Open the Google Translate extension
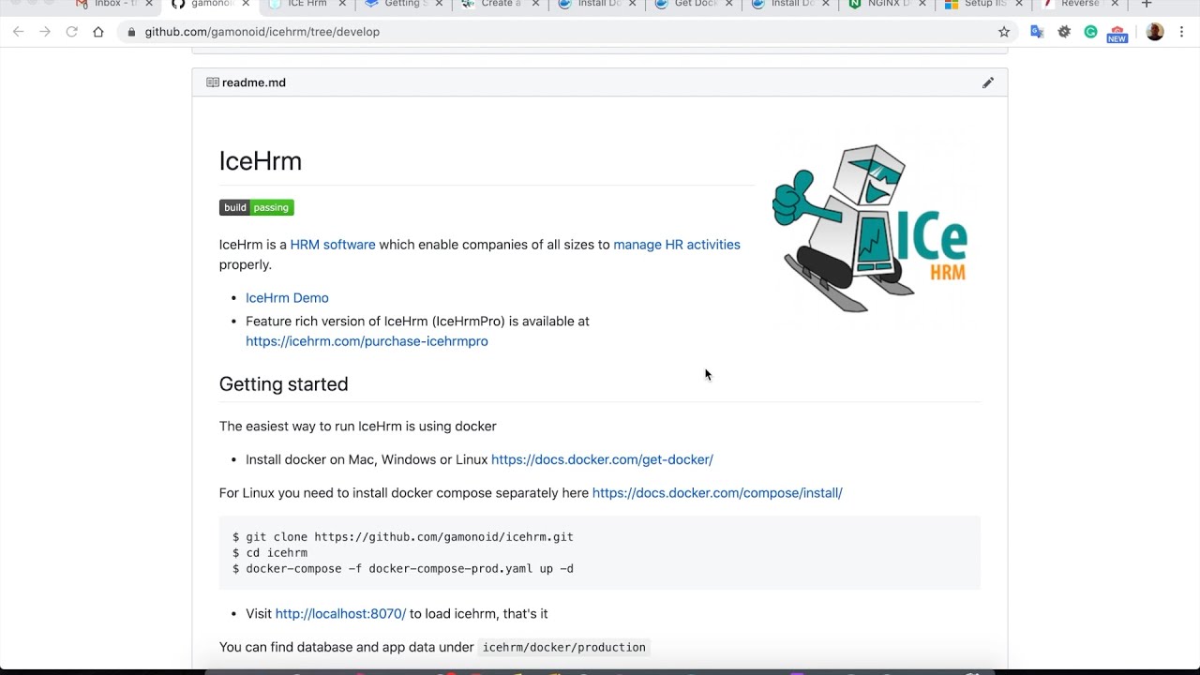 click(x=1037, y=32)
